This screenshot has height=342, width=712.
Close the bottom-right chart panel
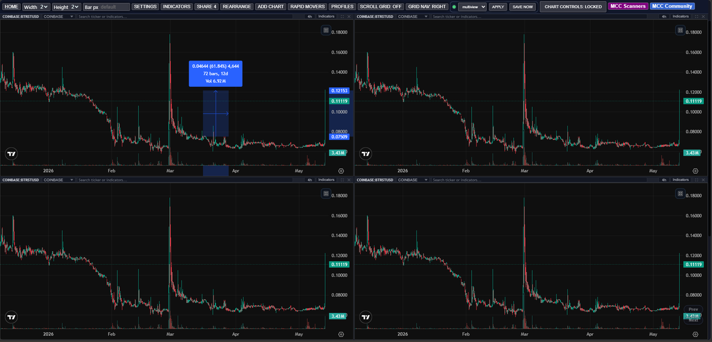(703, 180)
